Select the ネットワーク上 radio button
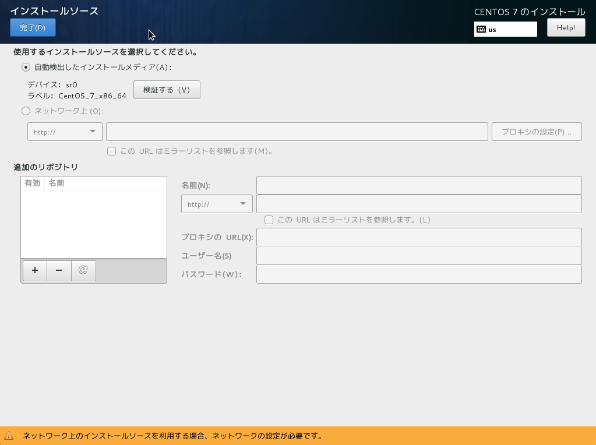The image size is (596, 445). (26, 111)
